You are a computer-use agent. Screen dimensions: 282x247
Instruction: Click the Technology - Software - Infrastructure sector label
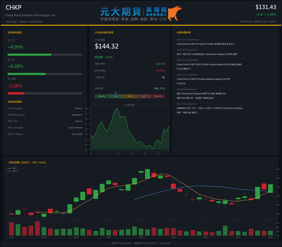click(24, 21)
